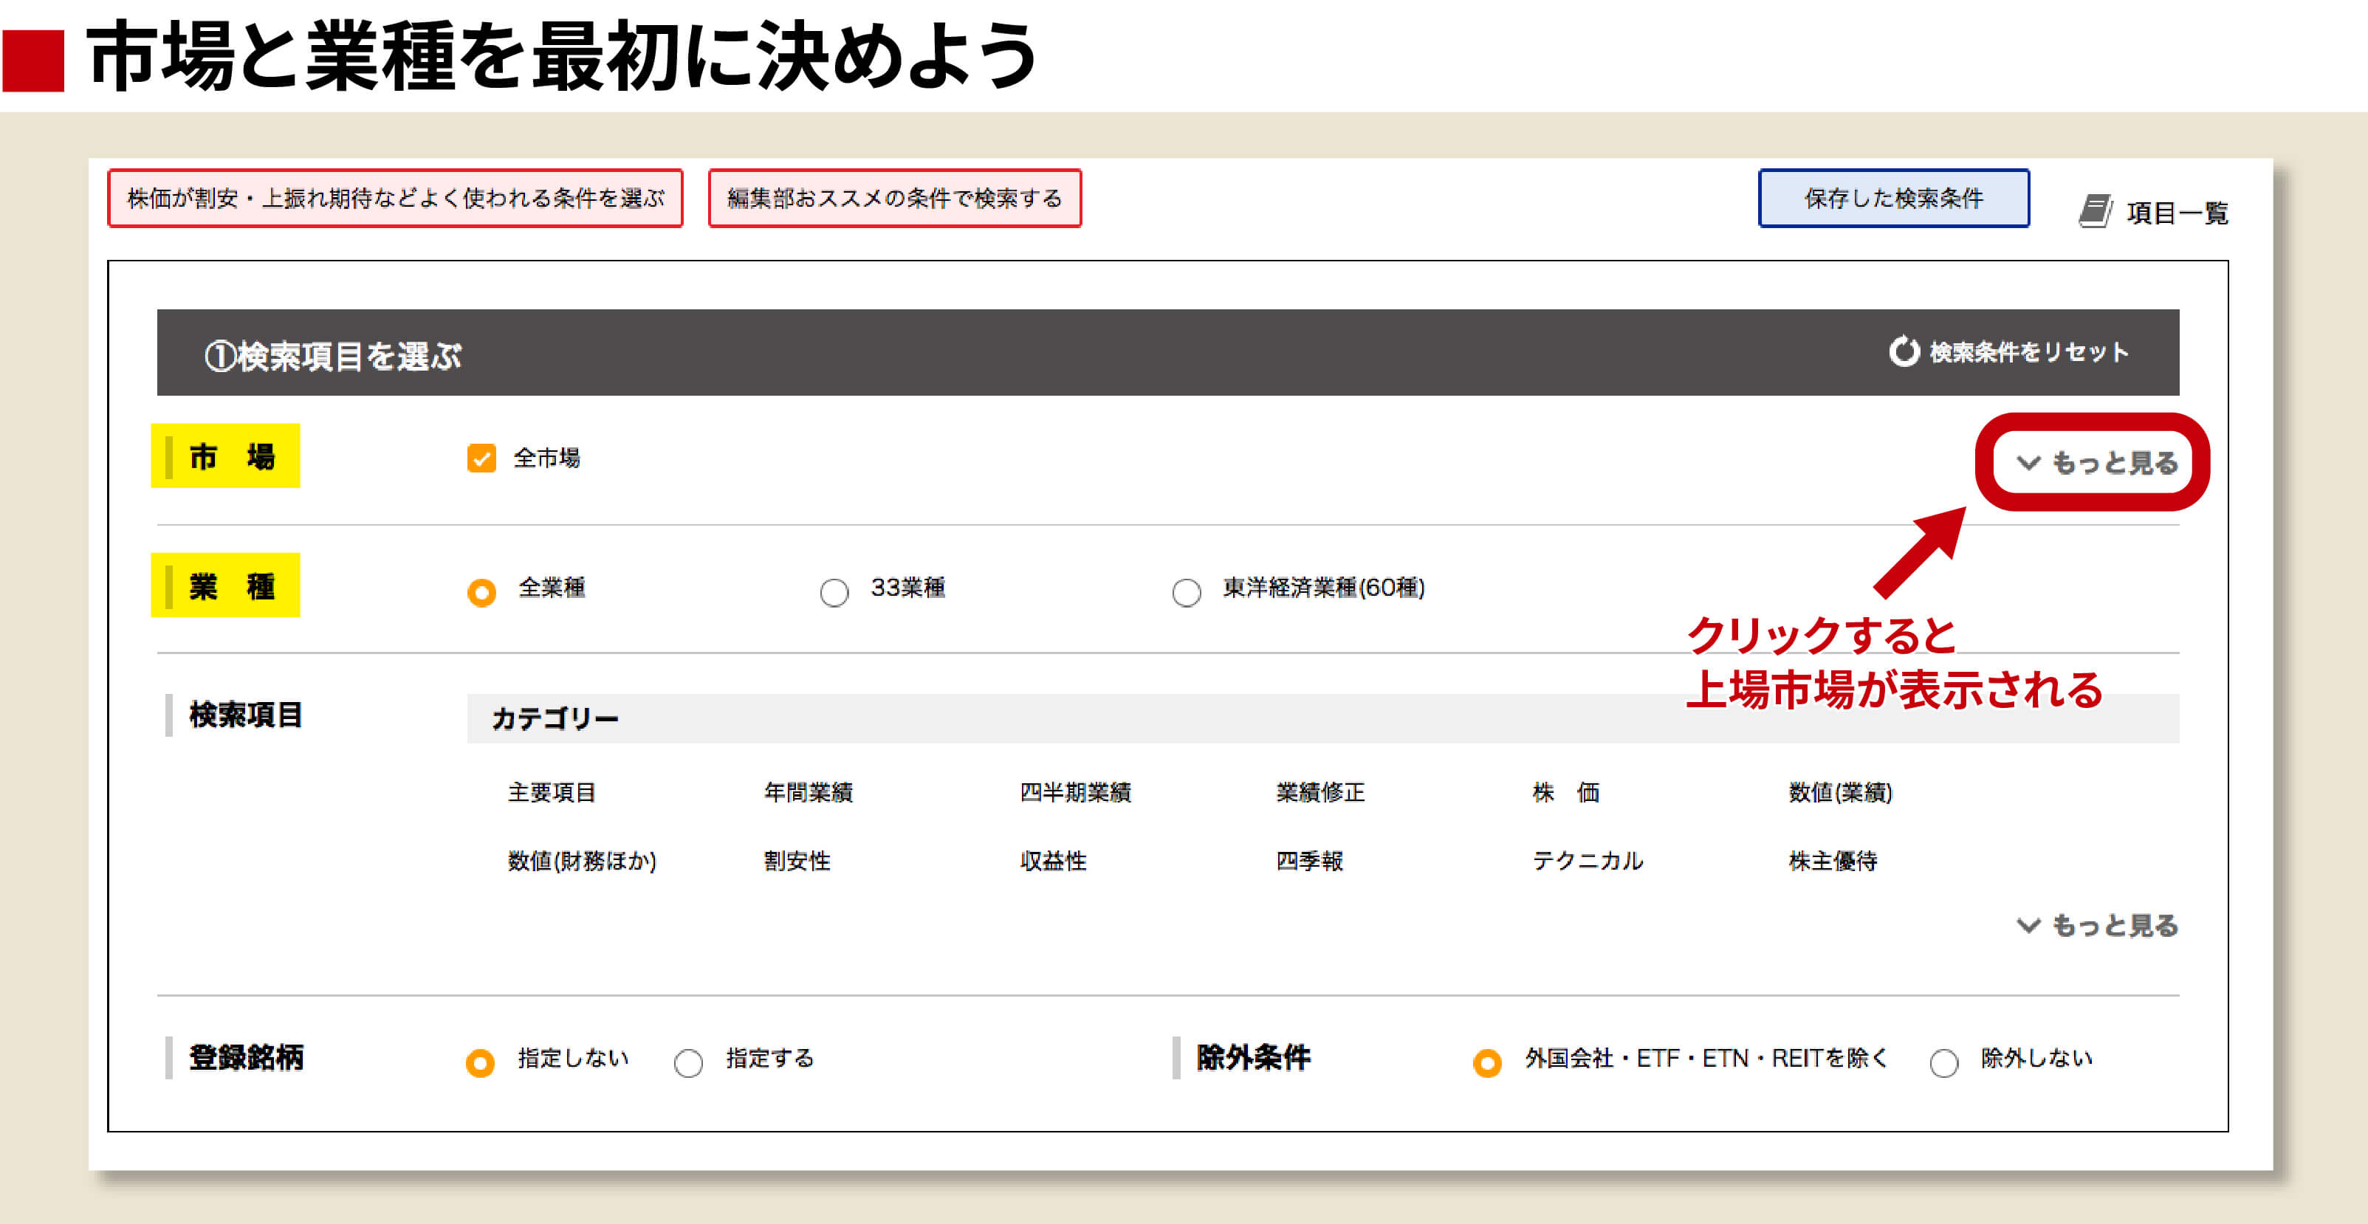Open the 株価 category
The height and width of the screenshot is (1224, 2368).
pyautogui.click(x=1565, y=792)
